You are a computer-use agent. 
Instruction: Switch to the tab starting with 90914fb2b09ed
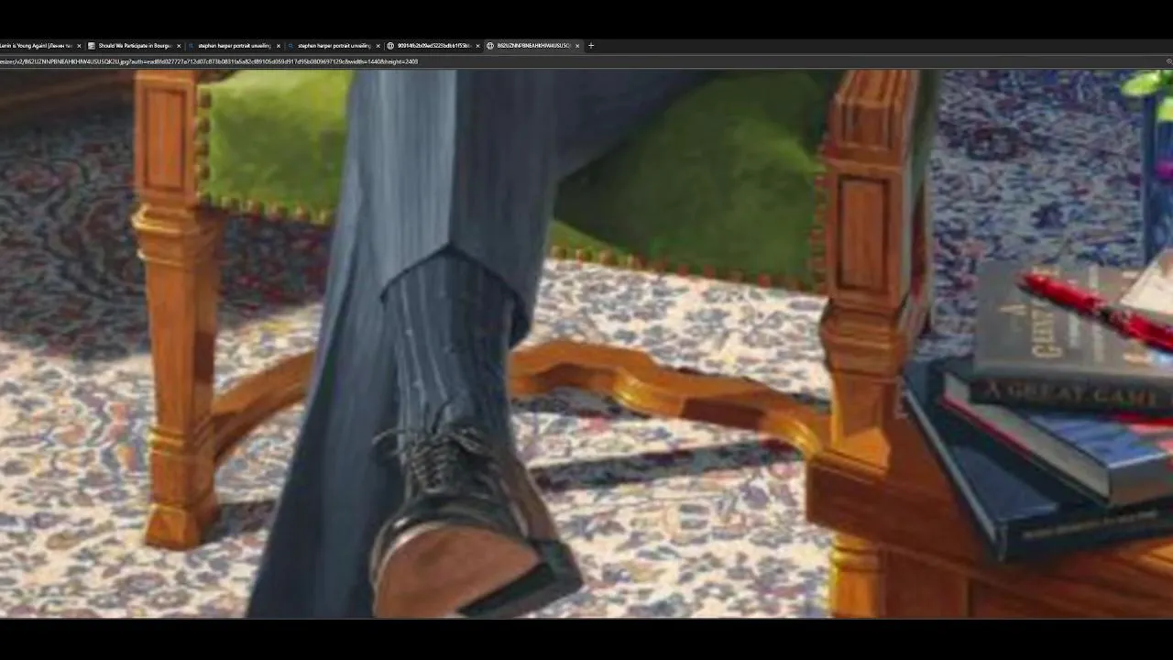point(433,45)
